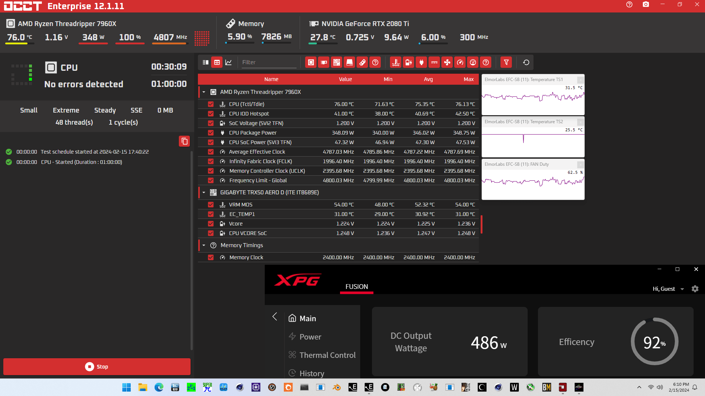This screenshot has width=705, height=396.
Task: Uncheck Vcore sensor checkbox
Action: 211,224
